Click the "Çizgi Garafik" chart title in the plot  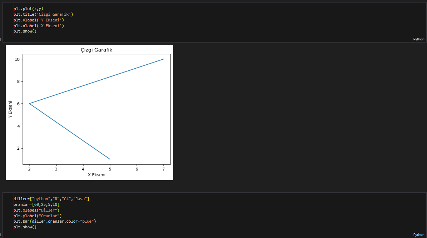click(x=96, y=50)
